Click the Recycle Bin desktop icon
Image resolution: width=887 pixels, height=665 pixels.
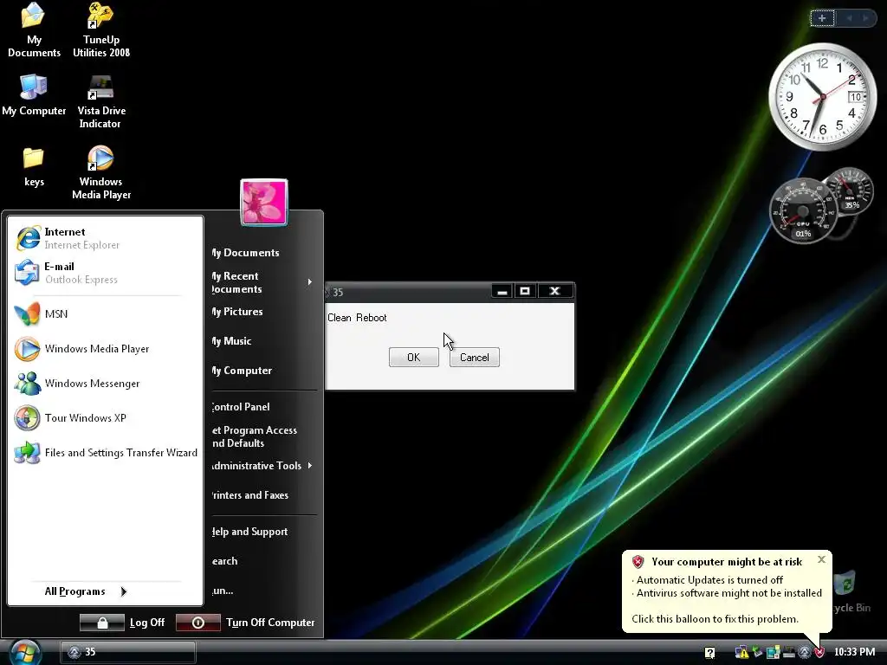pyautogui.click(x=851, y=591)
